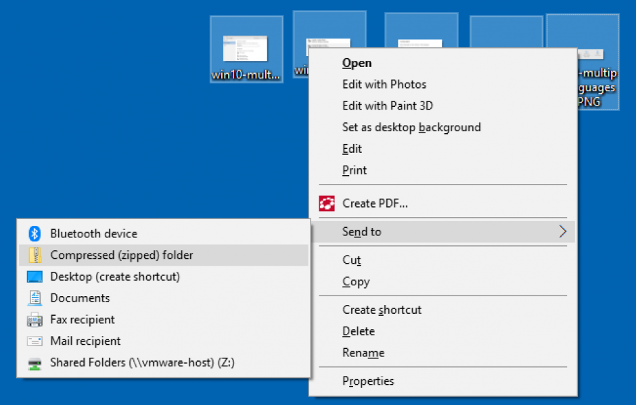Expand the Send to submenu arrow
636x405 pixels.
click(563, 231)
